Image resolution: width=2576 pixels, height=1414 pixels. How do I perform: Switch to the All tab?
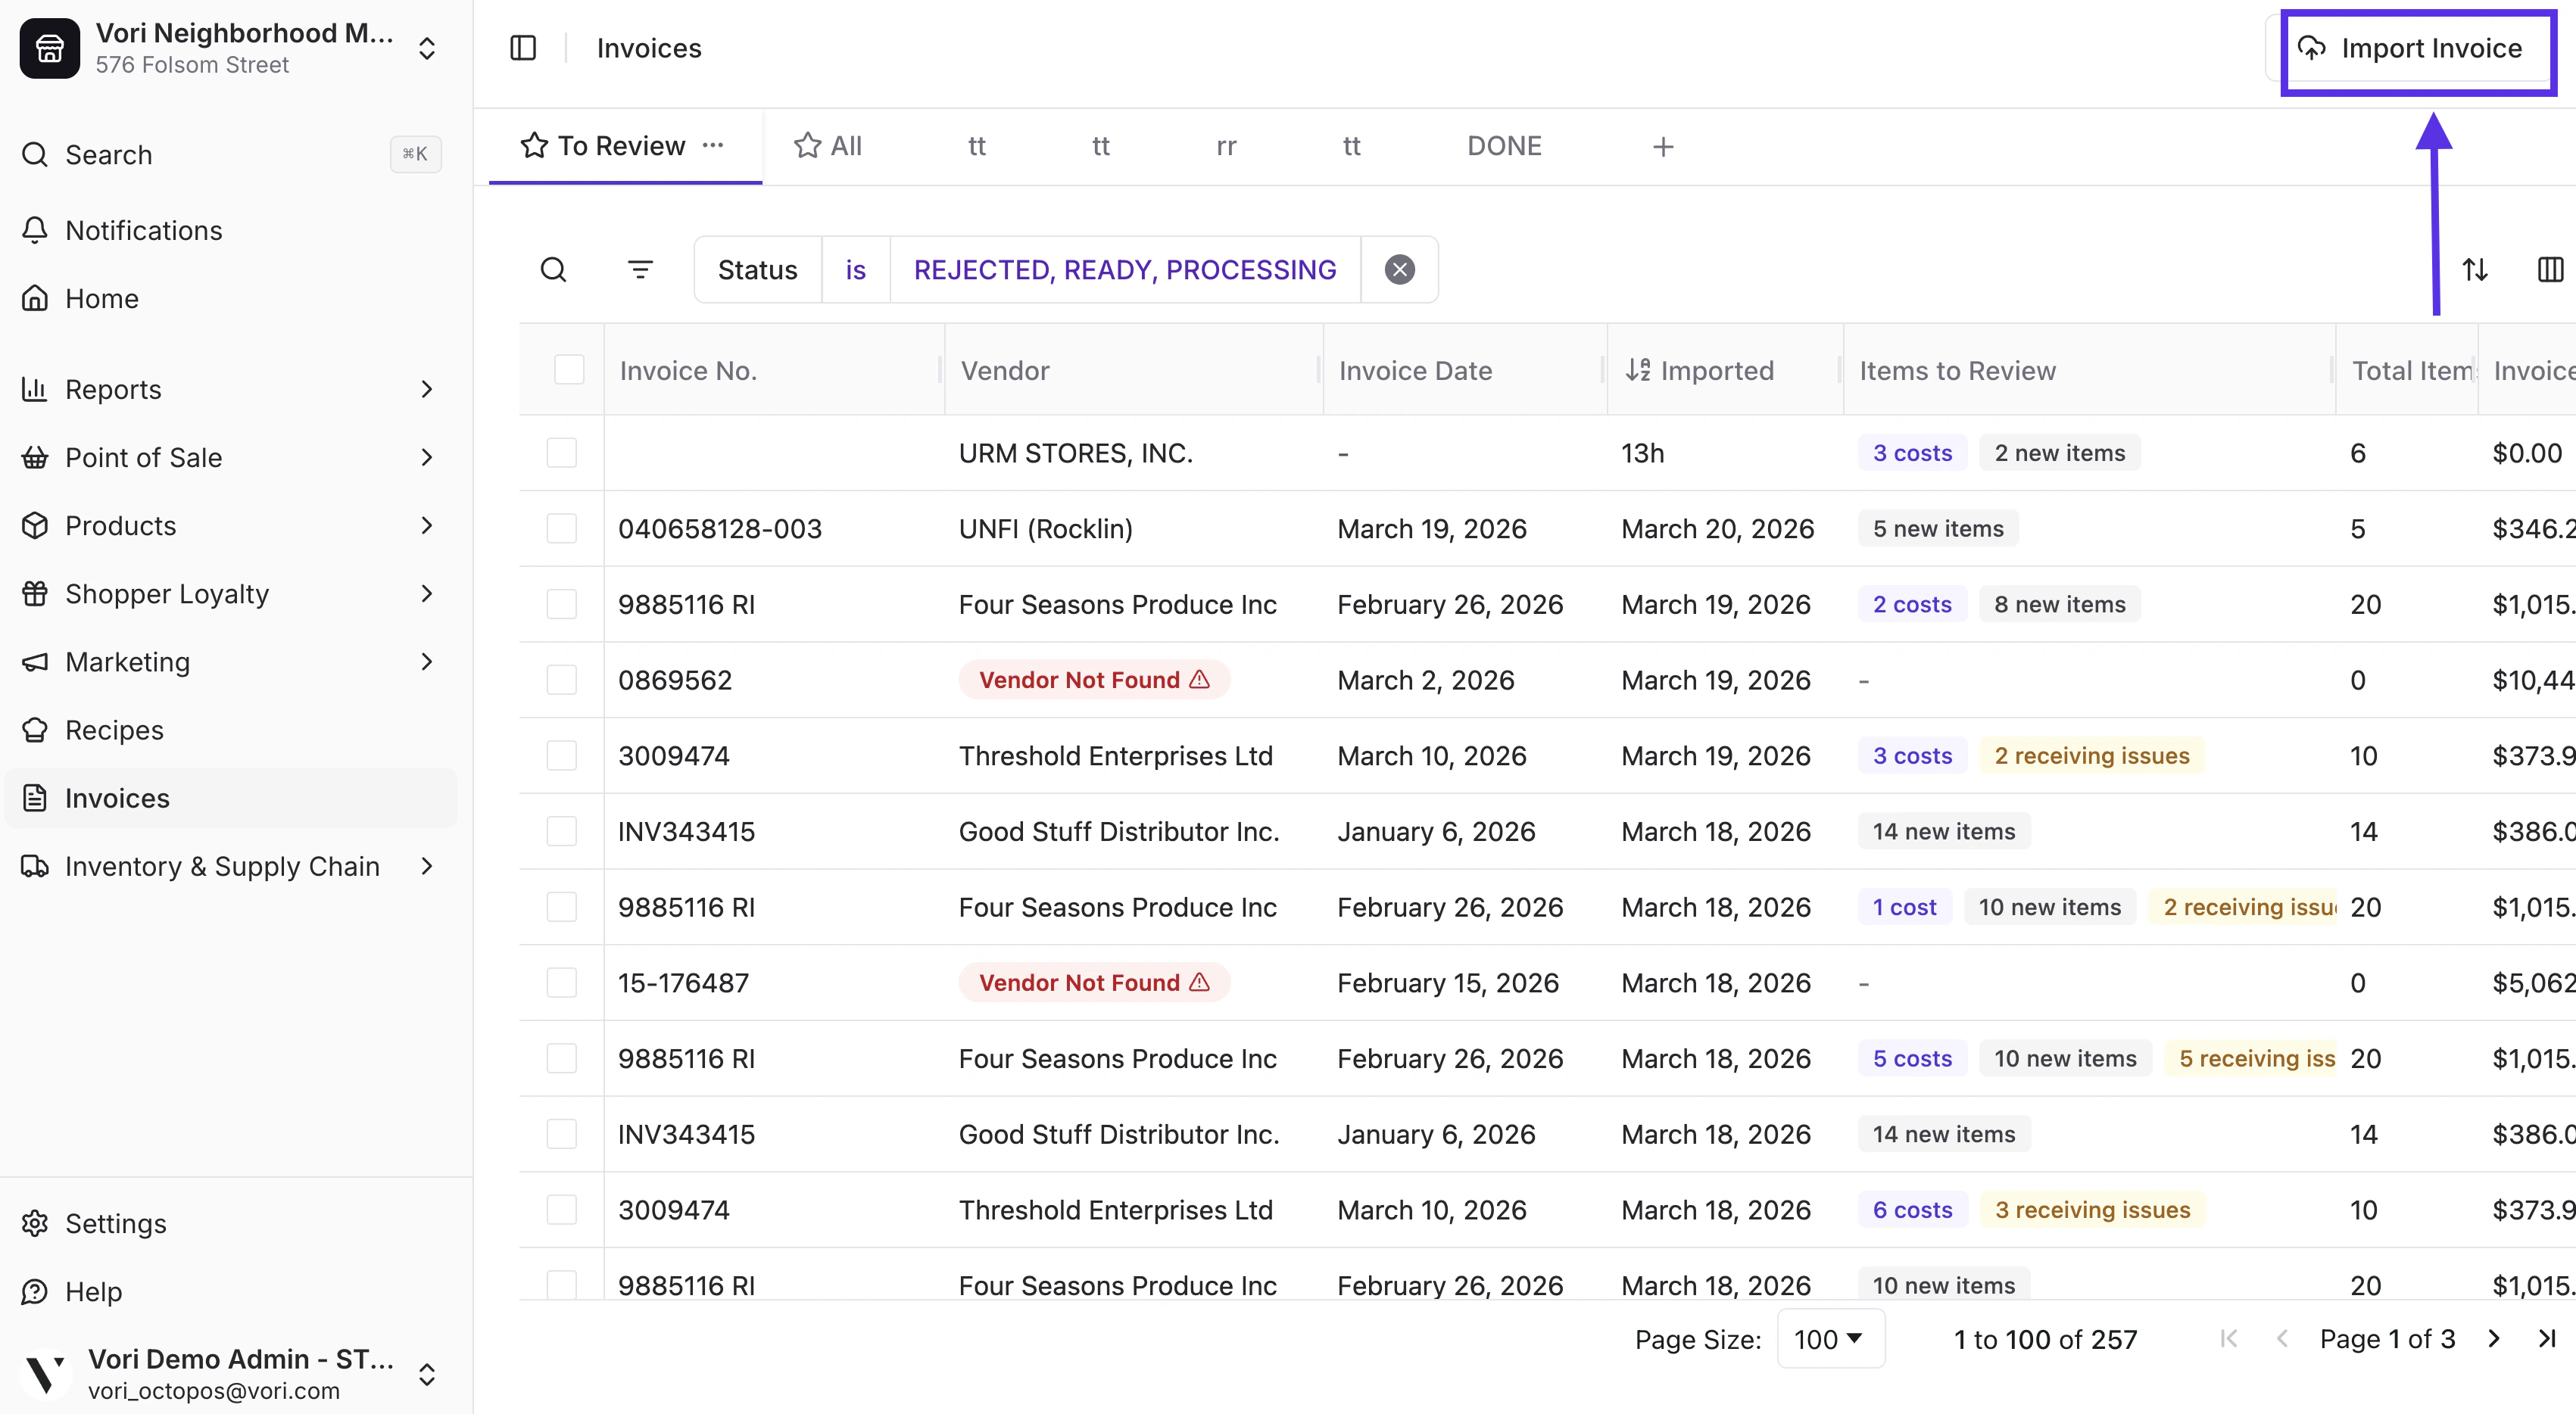[828, 147]
